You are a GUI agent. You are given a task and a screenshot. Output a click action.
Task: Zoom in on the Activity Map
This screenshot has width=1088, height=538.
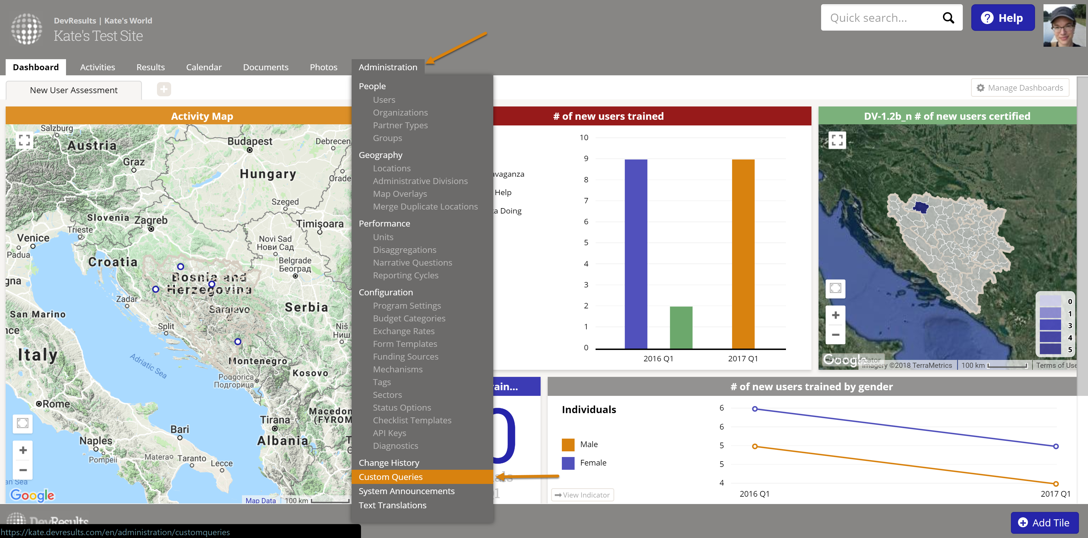pos(23,450)
